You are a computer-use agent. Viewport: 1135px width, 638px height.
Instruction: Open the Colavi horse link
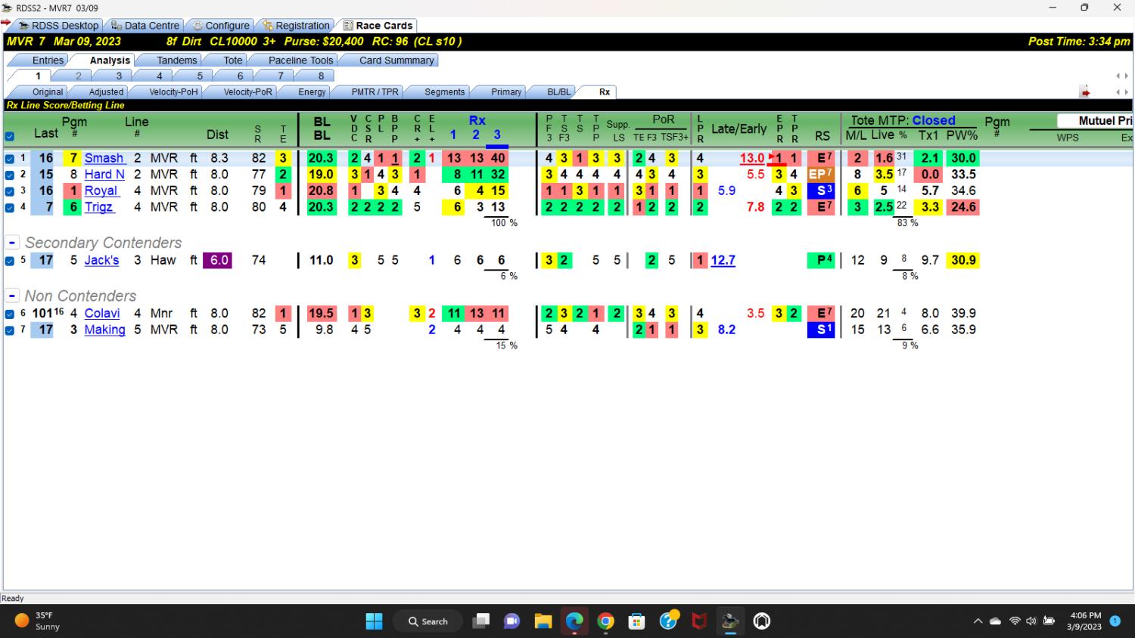[102, 313]
